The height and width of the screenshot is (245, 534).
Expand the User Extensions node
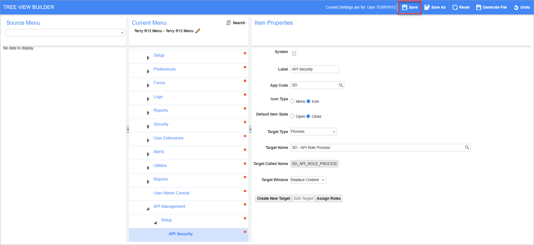pyautogui.click(x=148, y=141)
